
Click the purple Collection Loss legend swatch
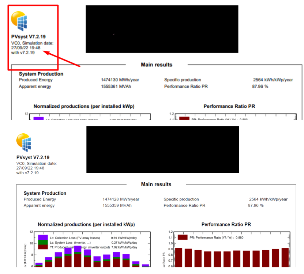coord(43,237)
